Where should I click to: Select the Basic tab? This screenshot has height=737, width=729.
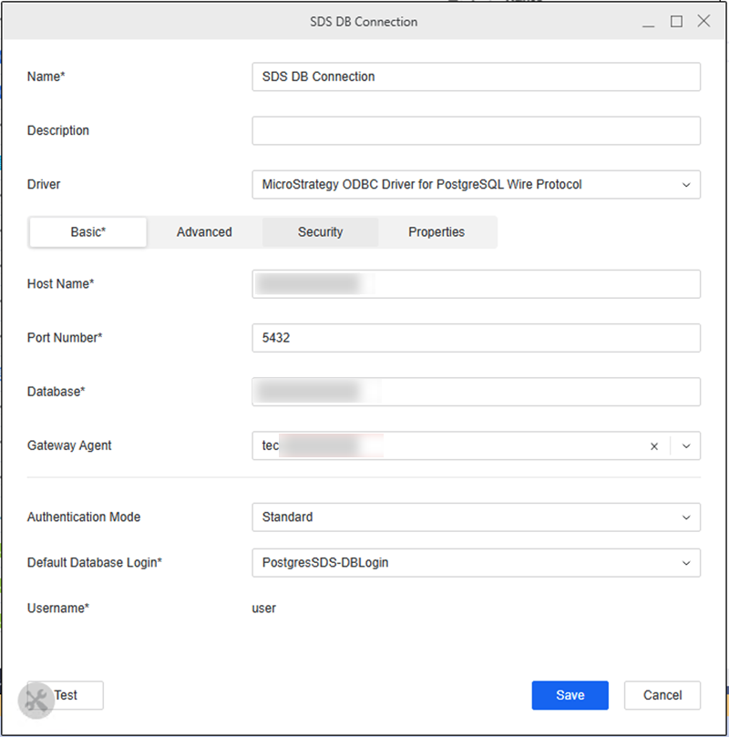tap(88, 232)
